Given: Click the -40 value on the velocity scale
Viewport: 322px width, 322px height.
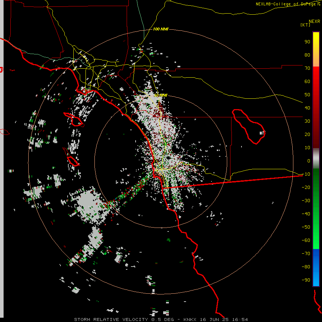Looking at the screenshot, I should click(x=306, y=214).
